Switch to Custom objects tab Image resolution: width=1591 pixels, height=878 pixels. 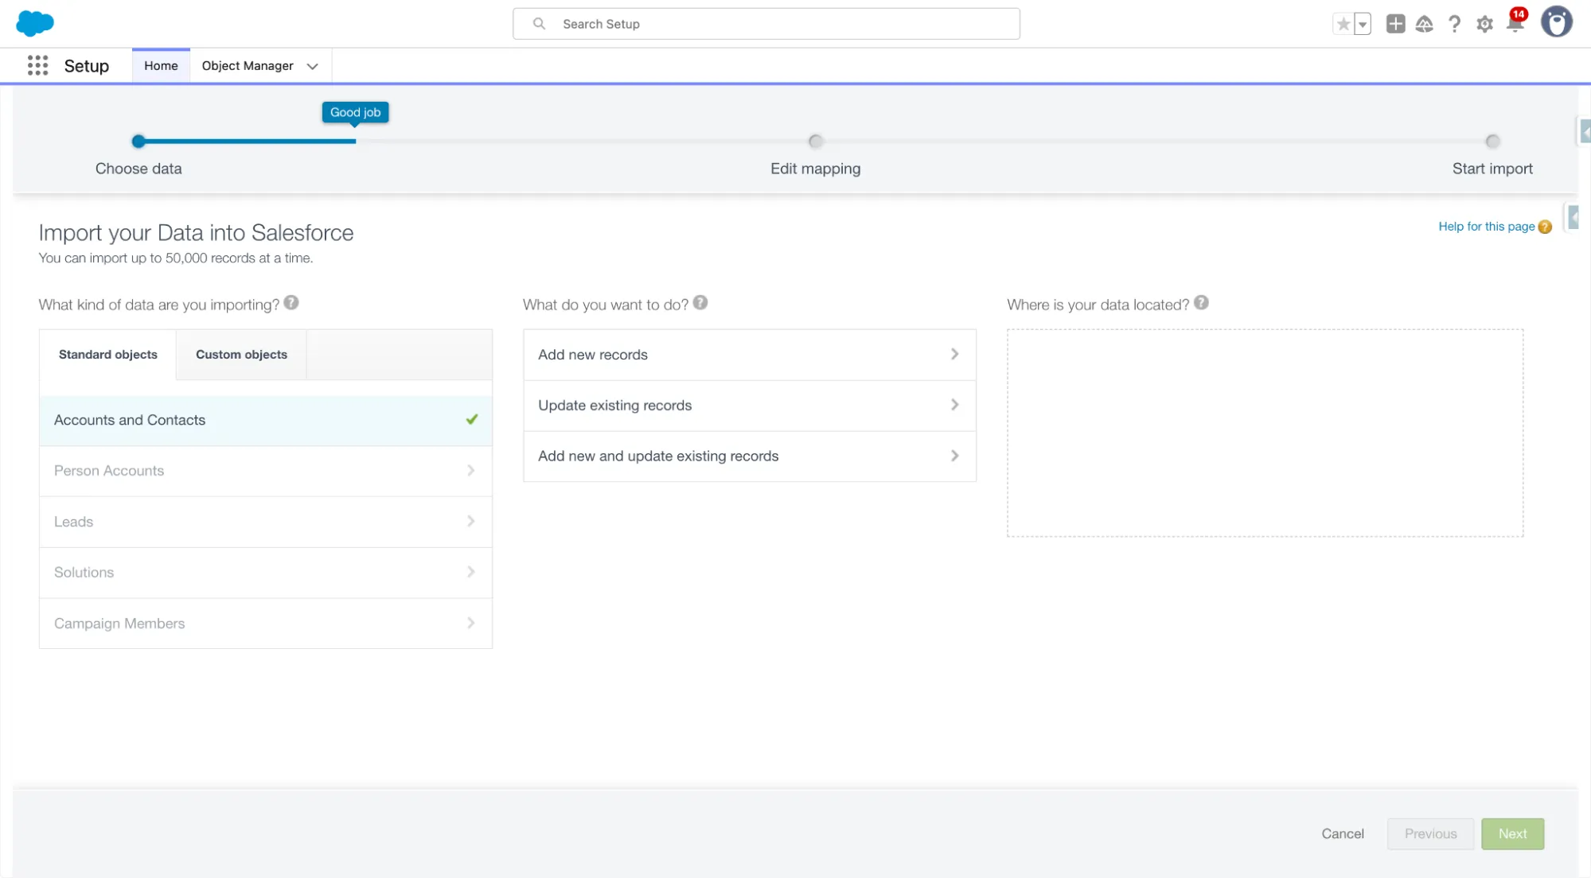[x=241, y=355]
